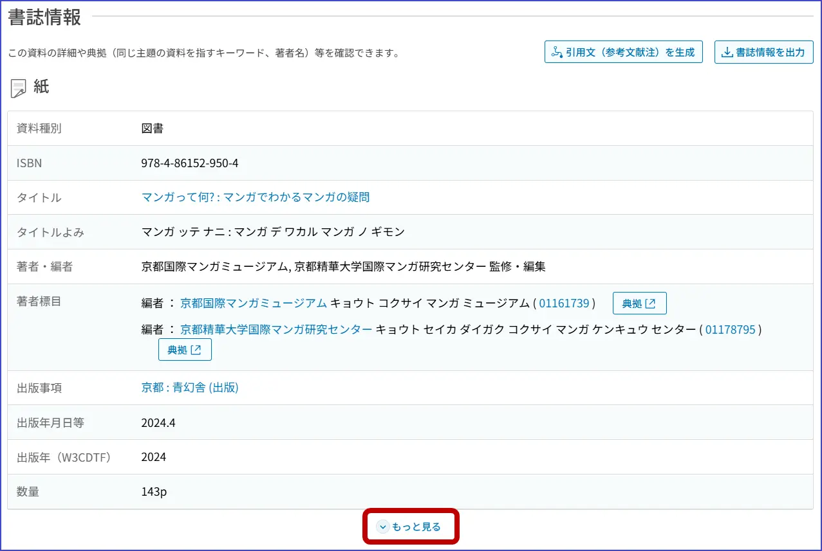Screen dimensions: 822x551
Task: Click the ISBN value 978-4-86152-950-4
Action: 190,163
